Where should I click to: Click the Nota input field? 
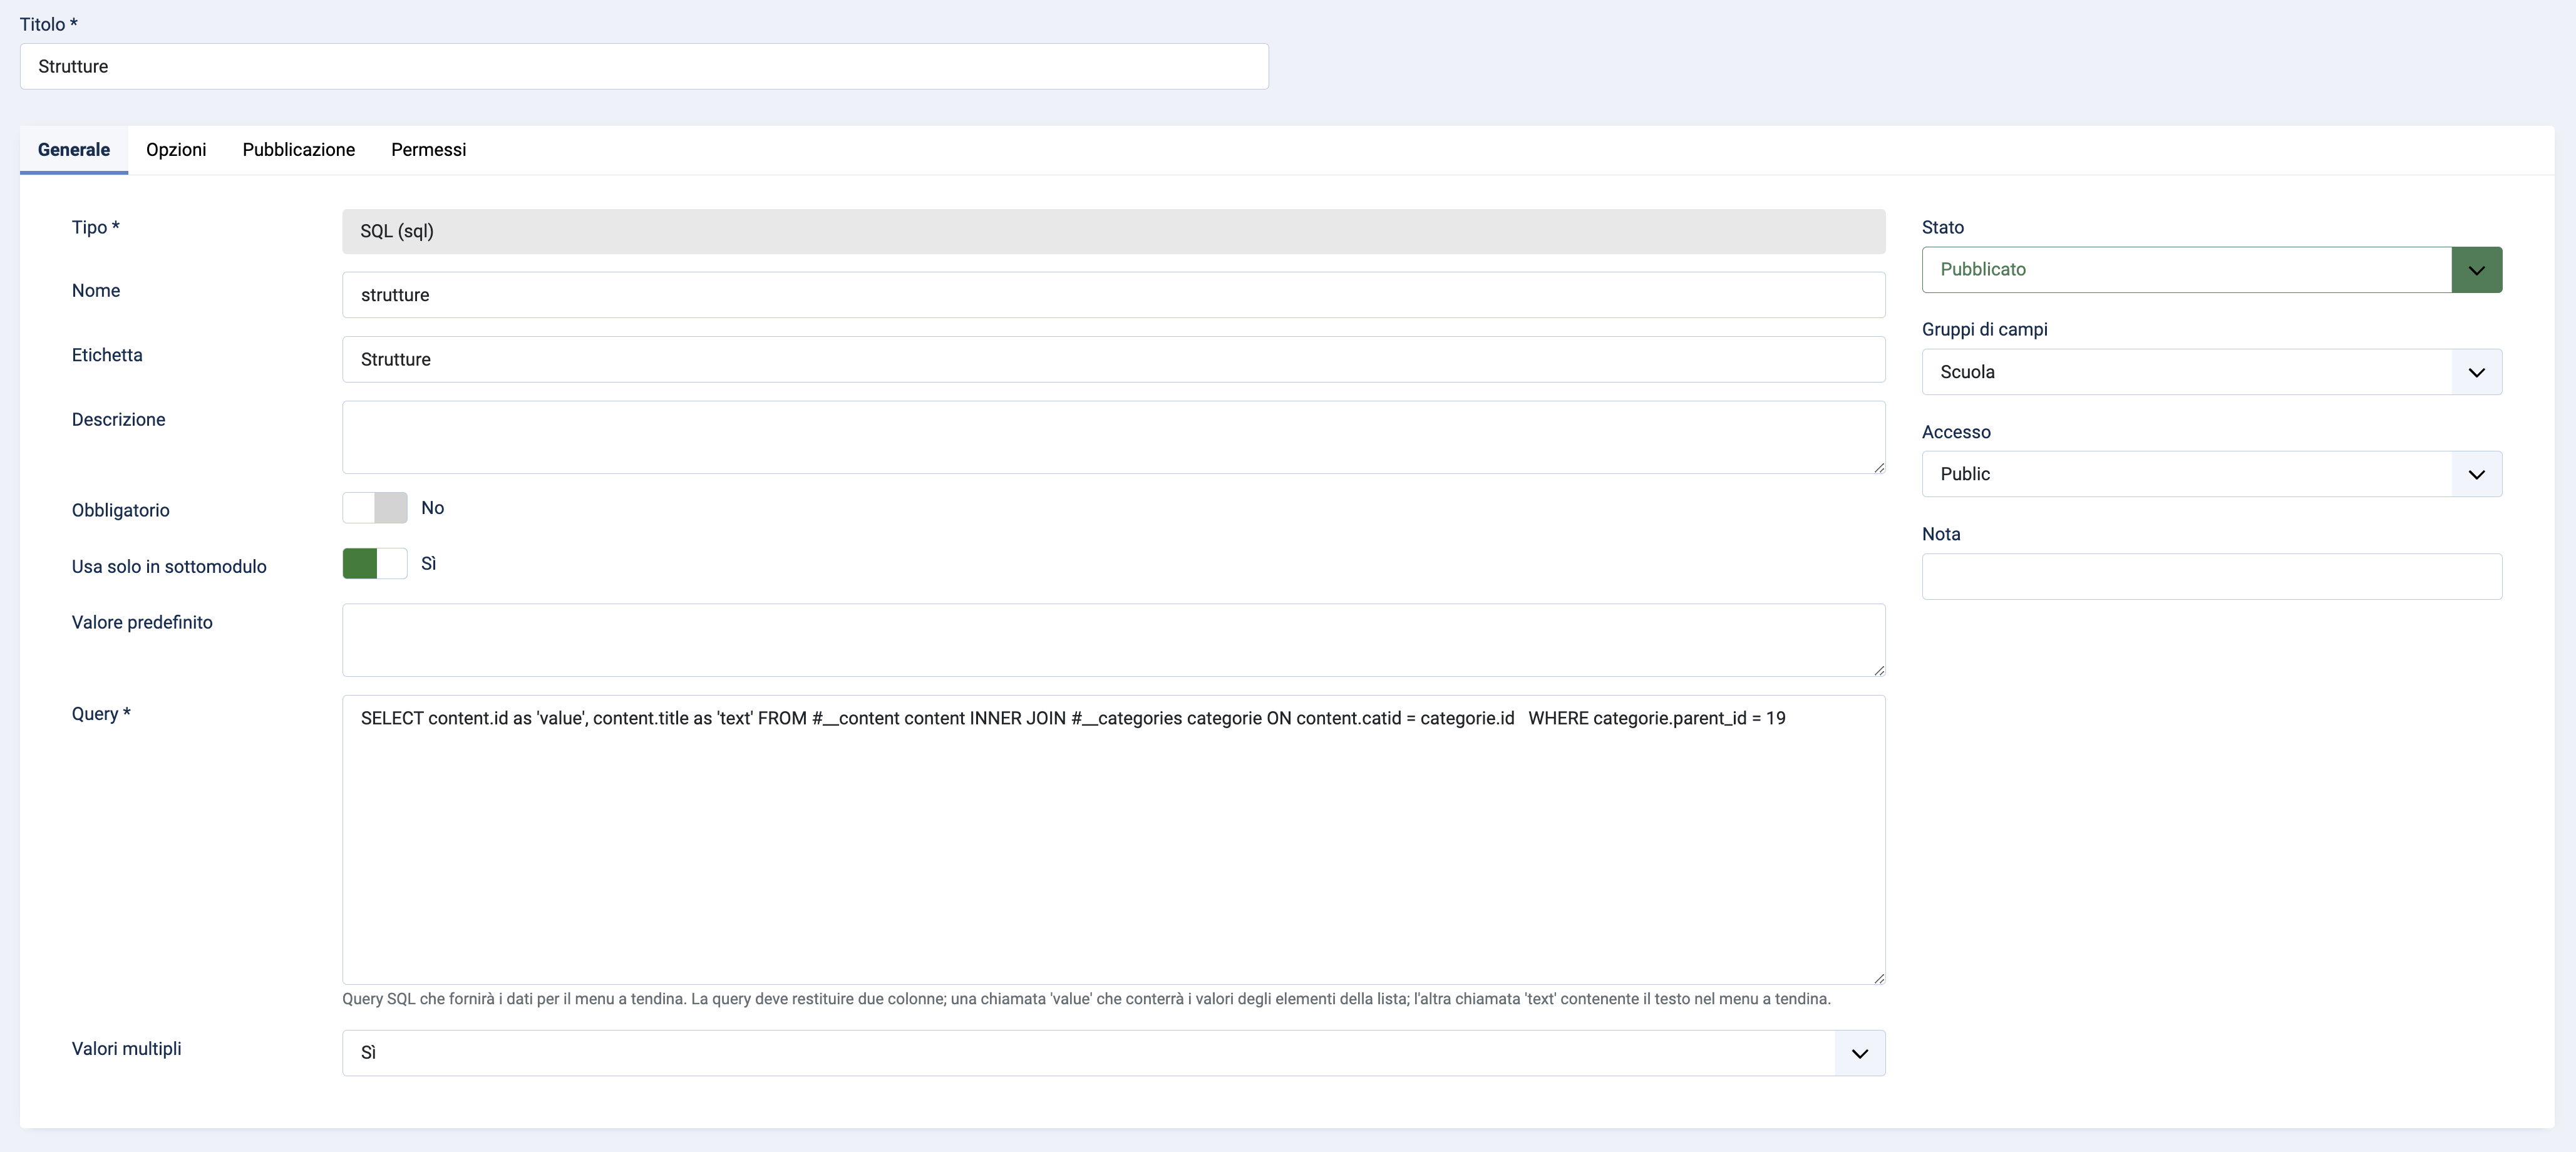[2211, 577]
